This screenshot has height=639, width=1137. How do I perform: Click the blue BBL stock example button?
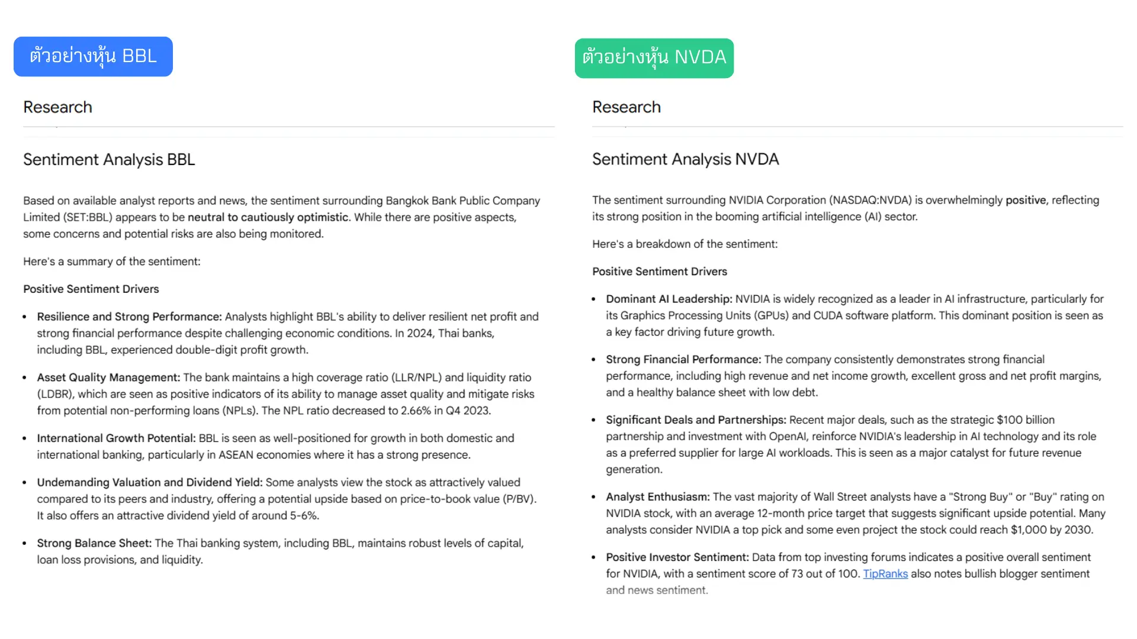[x=93, y=57]
